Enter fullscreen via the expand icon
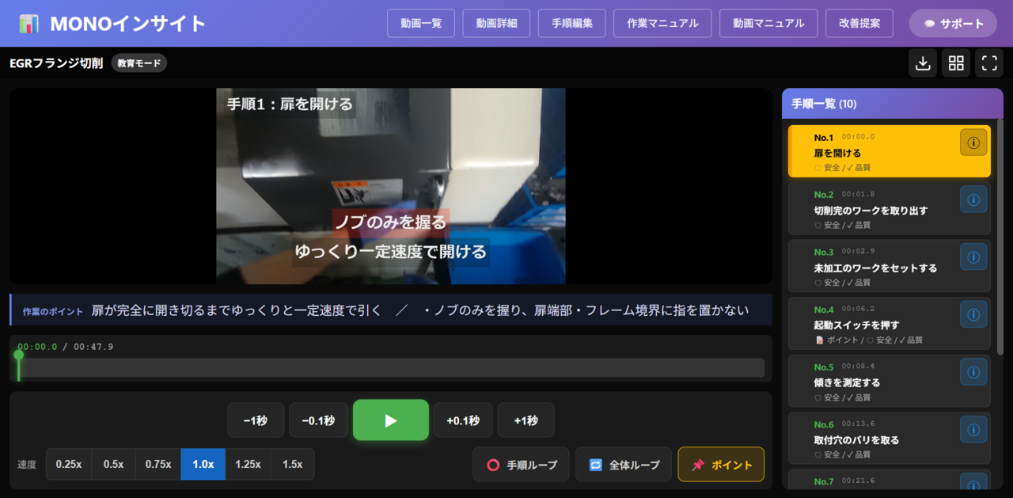1013x498 pixels. (x=989, y=63)
